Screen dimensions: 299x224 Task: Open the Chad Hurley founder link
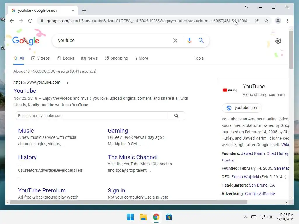click(x=278, y=153)
